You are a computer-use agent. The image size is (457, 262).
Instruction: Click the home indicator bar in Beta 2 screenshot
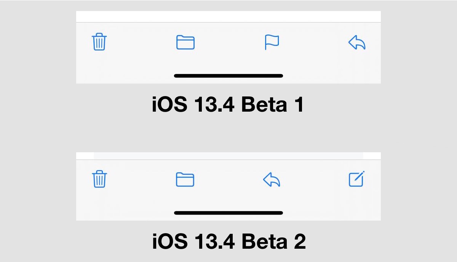click(x=228, y=213)
